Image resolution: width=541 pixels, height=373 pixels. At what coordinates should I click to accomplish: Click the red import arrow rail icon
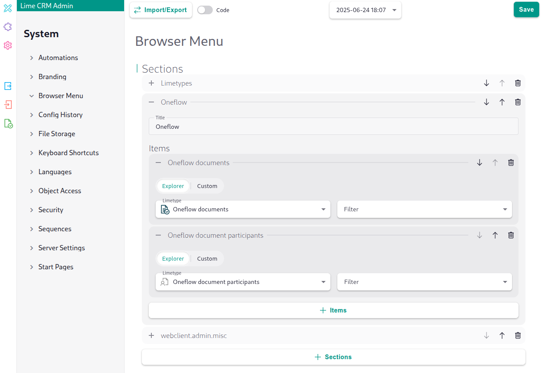click(8, 105)
